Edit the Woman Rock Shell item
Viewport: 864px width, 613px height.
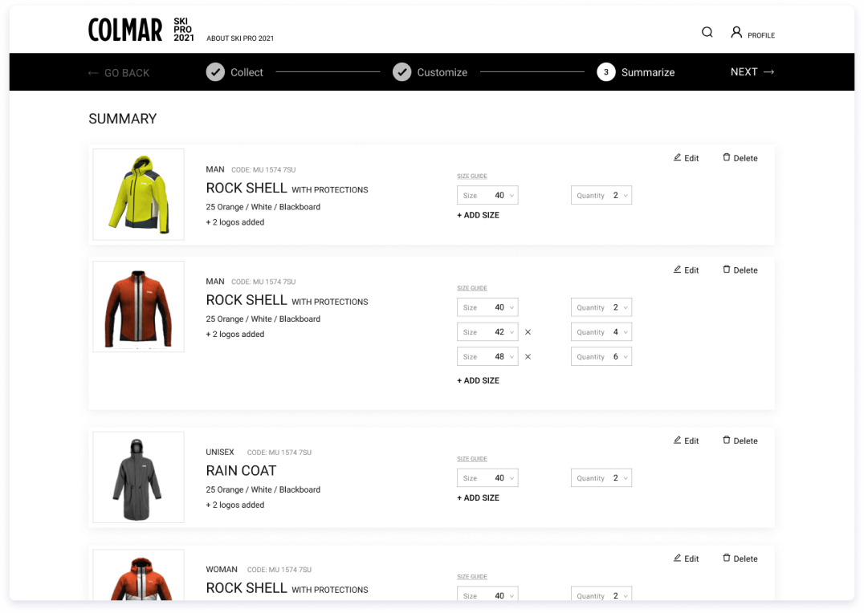pyautogui.click(x=686, y=558)
